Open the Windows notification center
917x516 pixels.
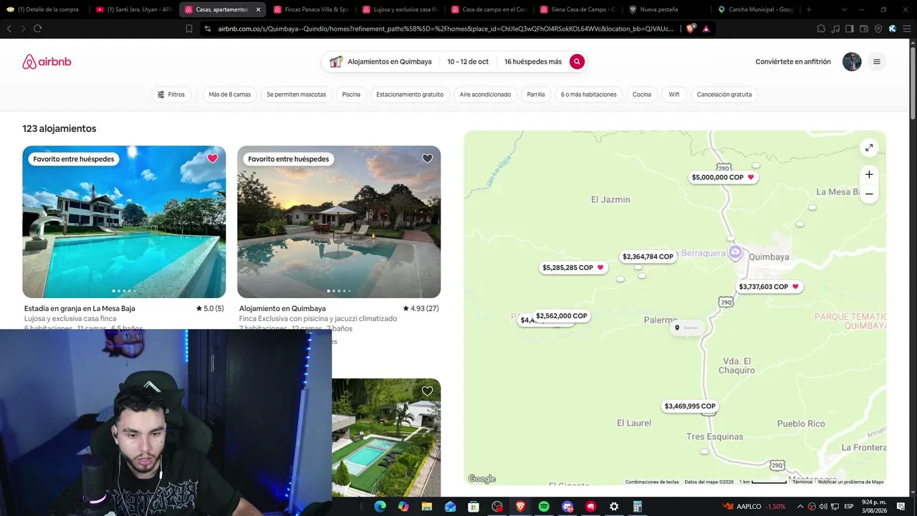pos(901,507)
